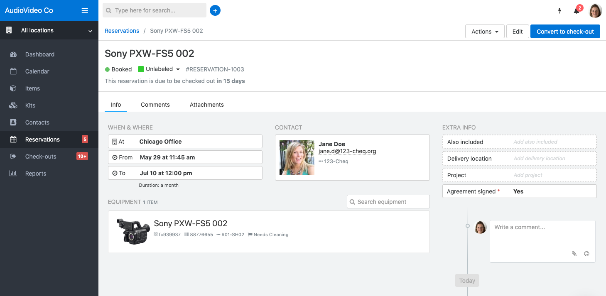Click the Dashboard gauge icon

point(13,54)
